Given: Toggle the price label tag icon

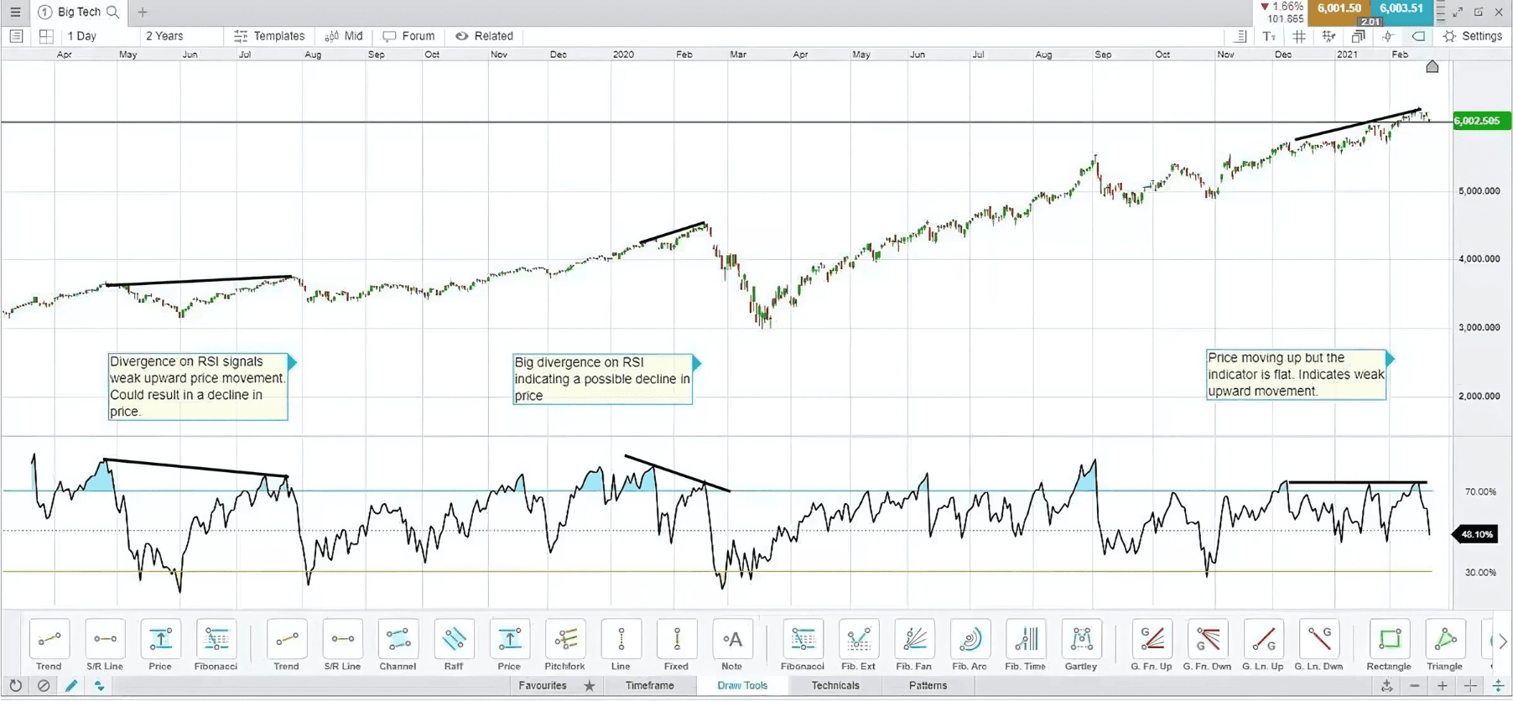Looking at the screenshot, I should pos(1418,36).
